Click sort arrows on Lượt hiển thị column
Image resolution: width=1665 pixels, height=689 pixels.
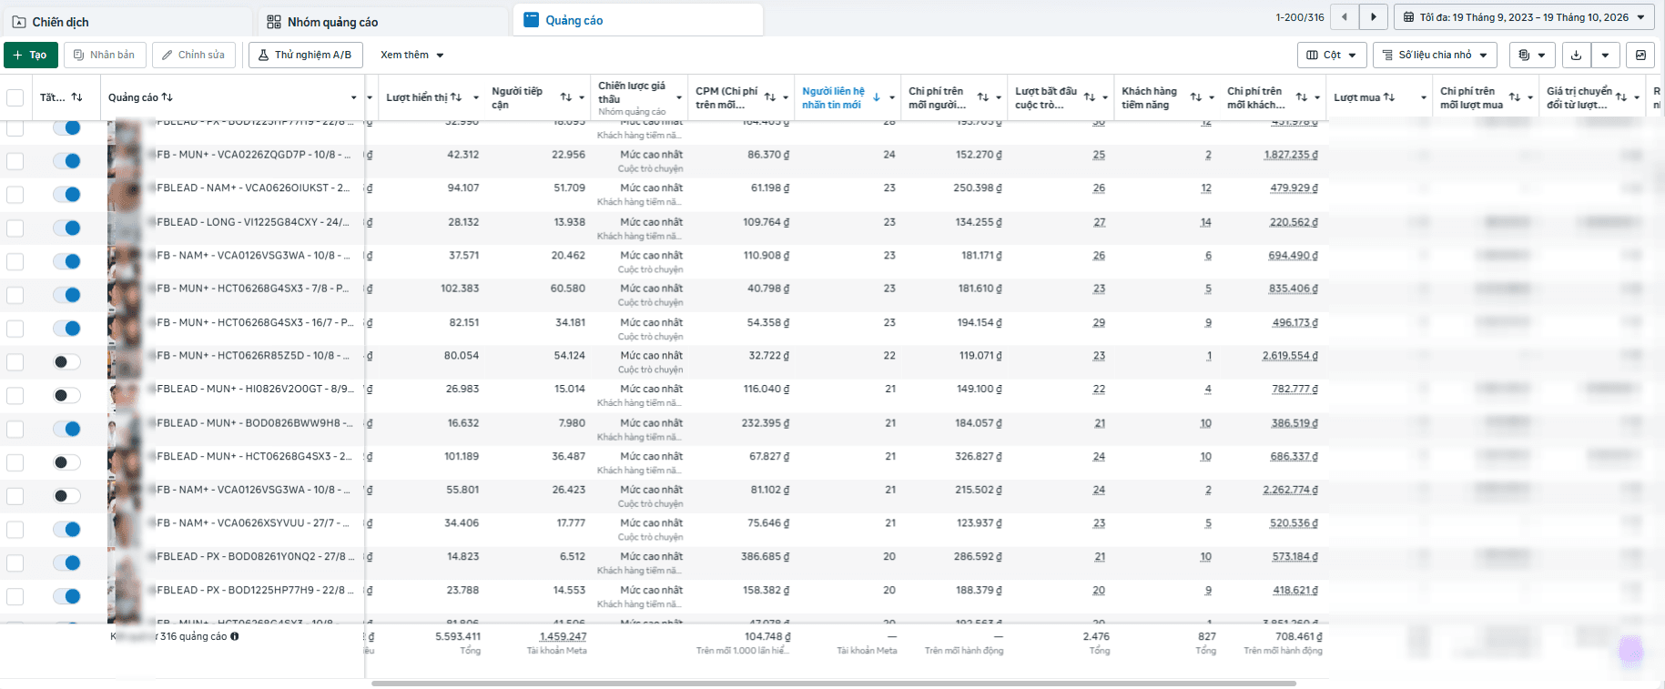[x=456, y=97]
